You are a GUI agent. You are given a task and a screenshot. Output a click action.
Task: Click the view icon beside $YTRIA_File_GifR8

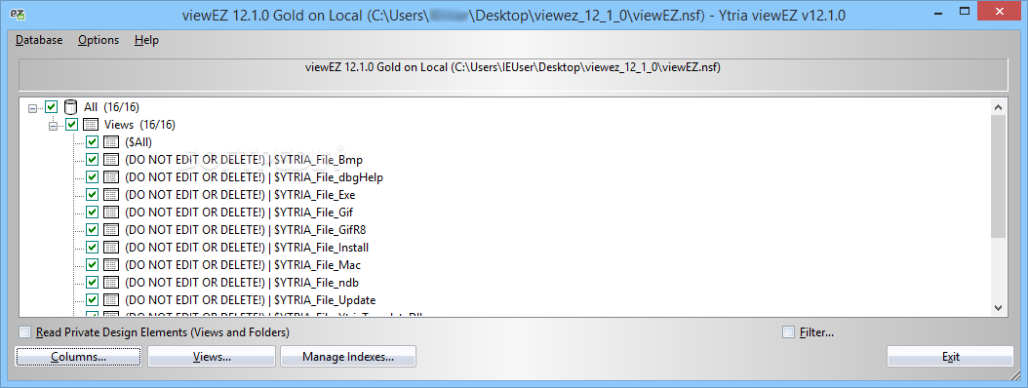[x=111, y=230]
